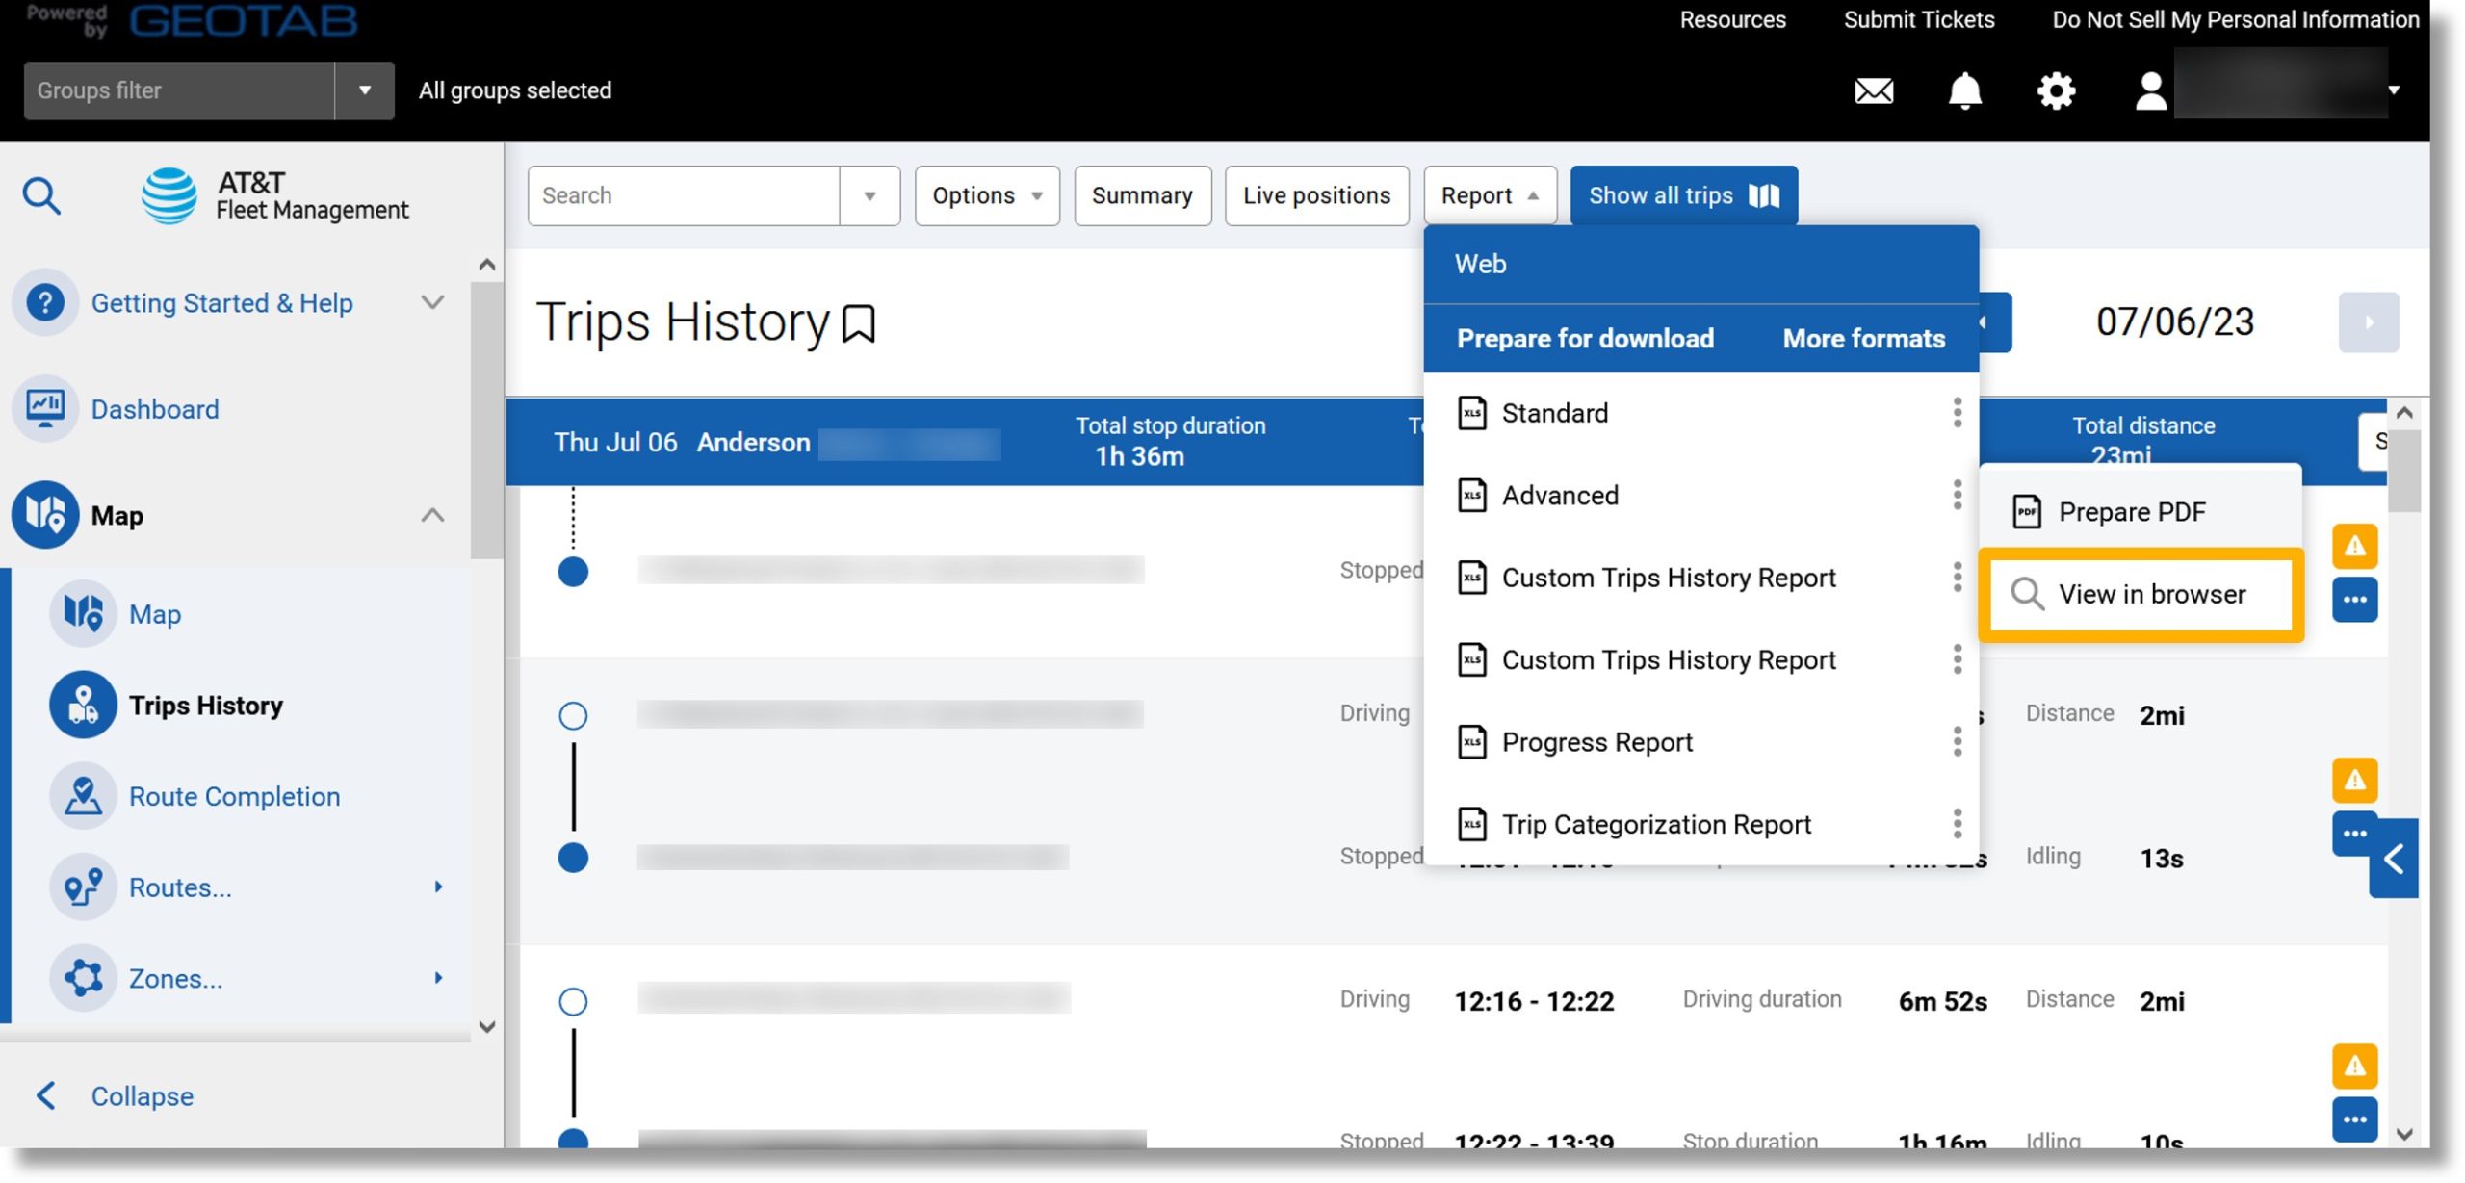Click the Summary button
The height and width of the screenshot is (1183, 2465).
[x=1142, y=195]
